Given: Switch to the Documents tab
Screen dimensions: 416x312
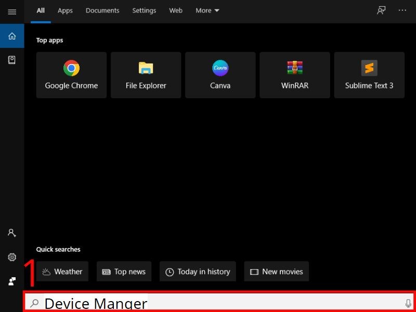Looking at the screenshot, I should (x=102, y=10).
